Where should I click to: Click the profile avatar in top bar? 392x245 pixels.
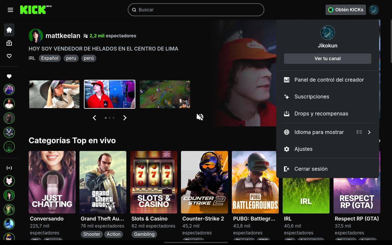pos(374,10)
